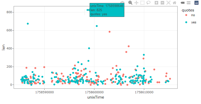This screenshot has height=104, width=201.
Task: Enable compare data on hover
Action: [188, 3]
